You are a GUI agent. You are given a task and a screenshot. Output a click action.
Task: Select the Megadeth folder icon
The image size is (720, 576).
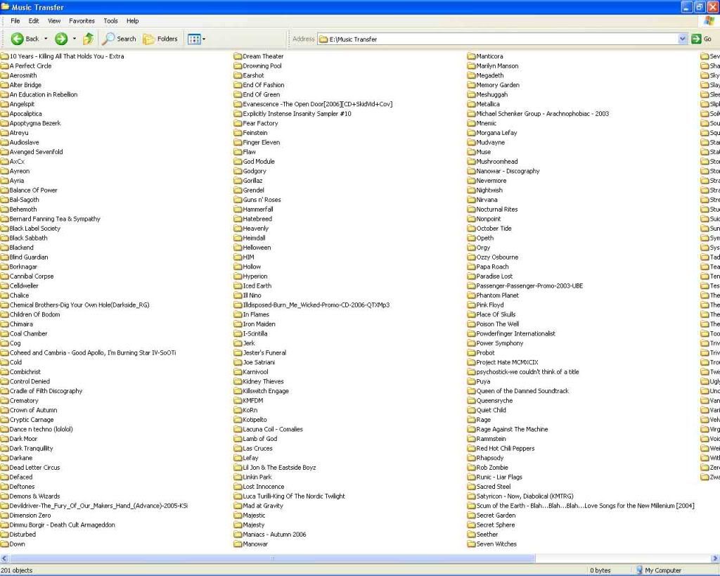pyautogui.click(x=471, y=75)
